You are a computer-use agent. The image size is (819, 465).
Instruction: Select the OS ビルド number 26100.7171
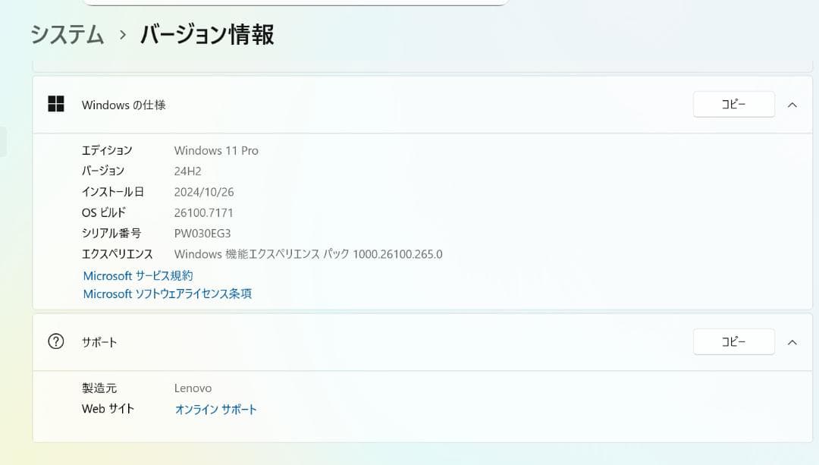(x=205, y=212)
